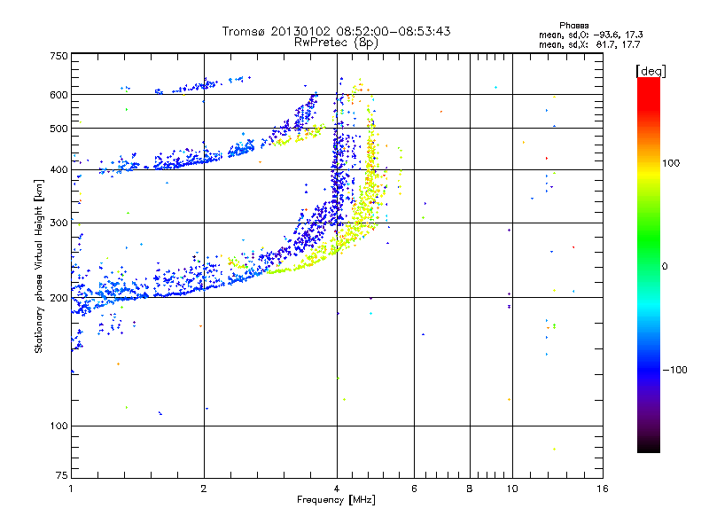Viewport: 709px width, 532px height.
Task: Click the plot title "Tromsø 20130102 08:52:00-08:53:43"
Action: tap(336, 31)
